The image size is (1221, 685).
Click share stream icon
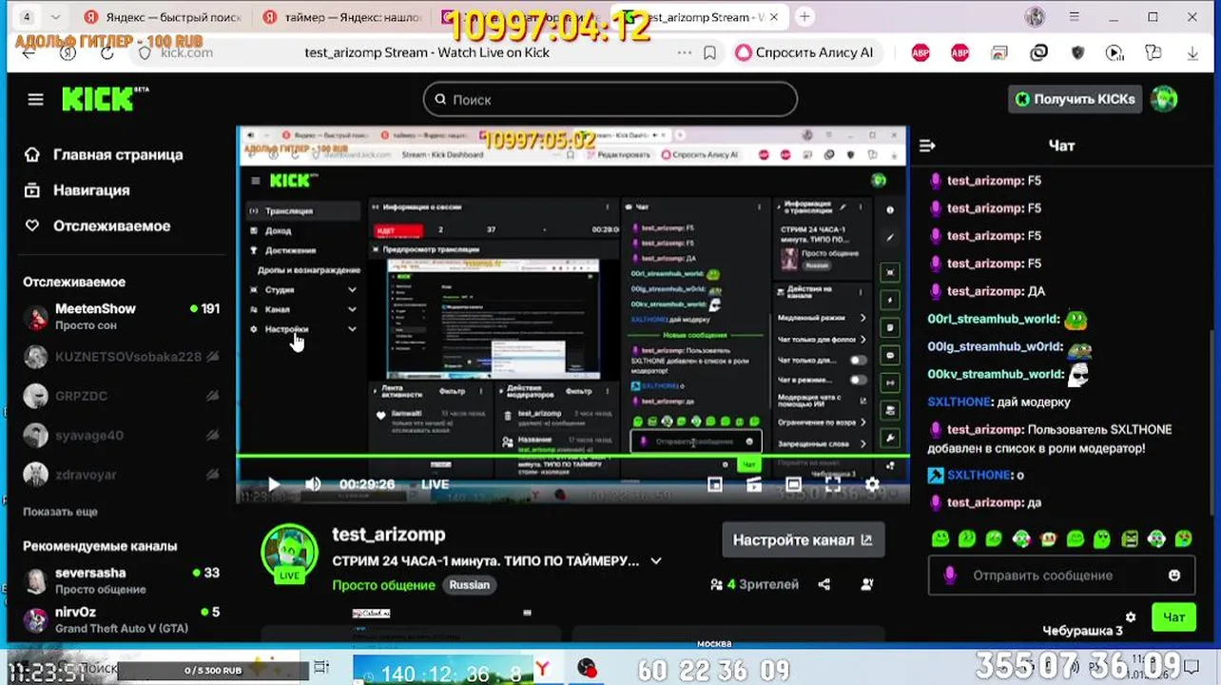coord(824,584)
